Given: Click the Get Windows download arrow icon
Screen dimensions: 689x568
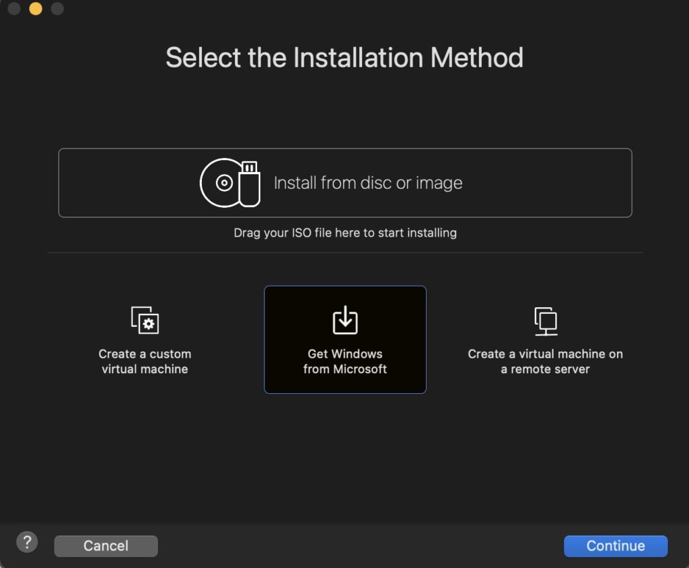Looking at the screenshot, I should tap(345, 320).
